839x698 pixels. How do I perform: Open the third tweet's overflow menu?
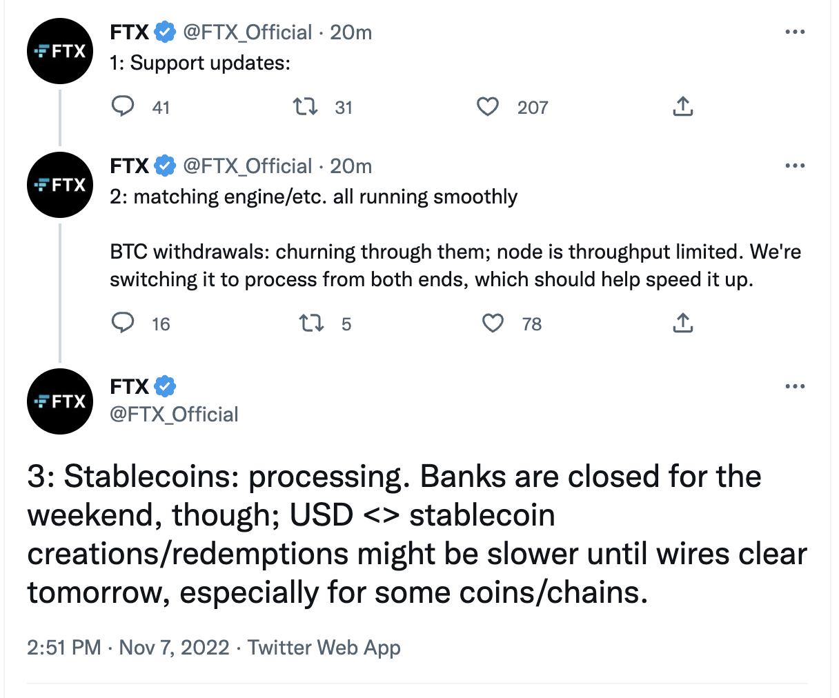(795, 387)
